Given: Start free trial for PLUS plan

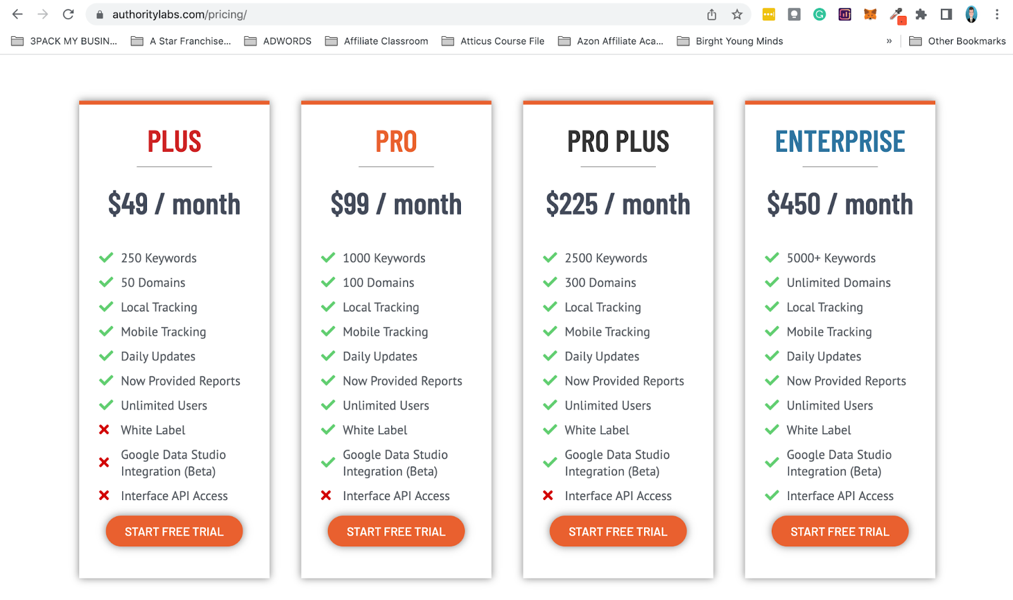Looking at the screenshot, I should coord(174,531).
